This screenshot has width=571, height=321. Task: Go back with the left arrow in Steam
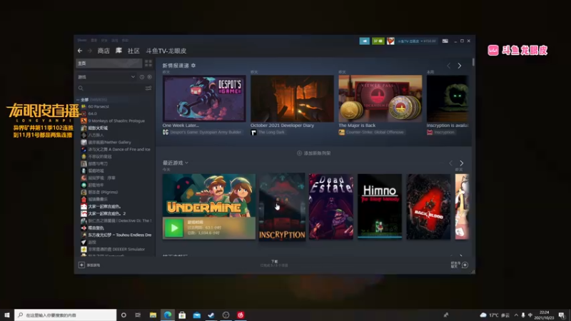click(x=80, y=51)
